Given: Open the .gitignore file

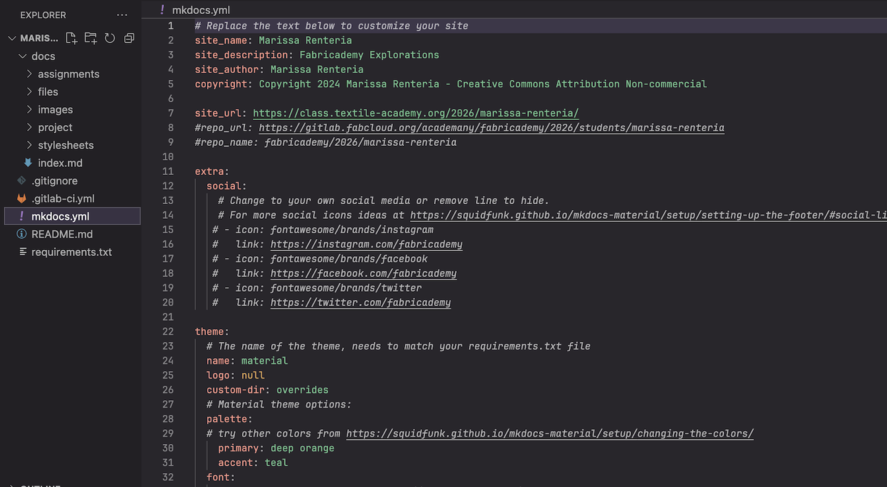Looking at the screenshot, I should (54, 181).
